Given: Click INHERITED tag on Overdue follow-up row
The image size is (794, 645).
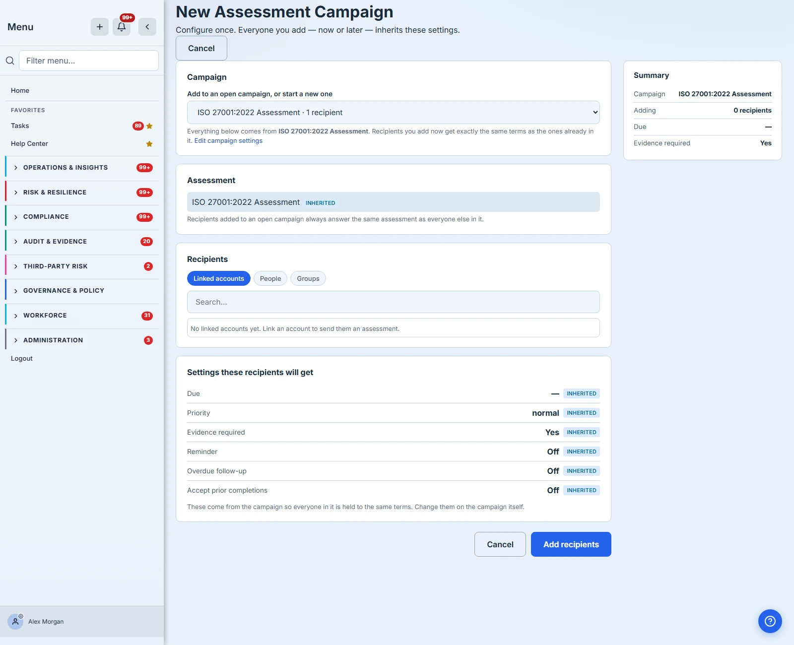Looking at the screenshot, I should [582, 471].
